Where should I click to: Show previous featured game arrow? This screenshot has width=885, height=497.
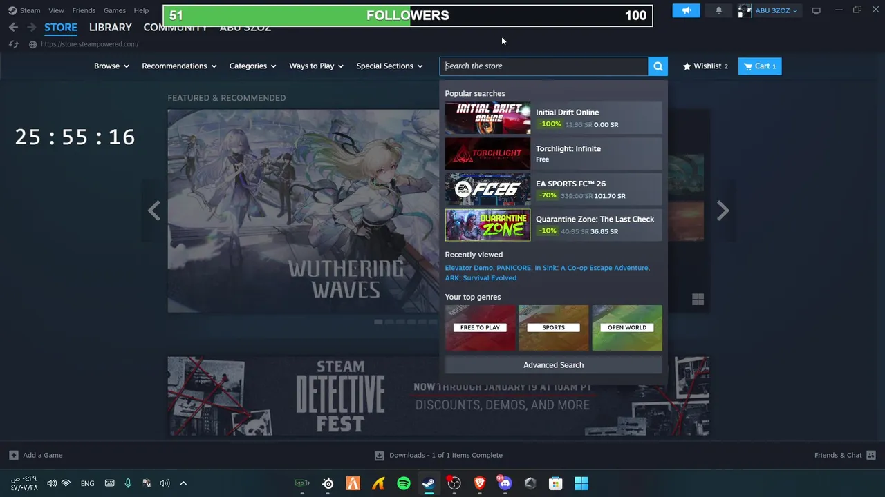pos(153,211)
